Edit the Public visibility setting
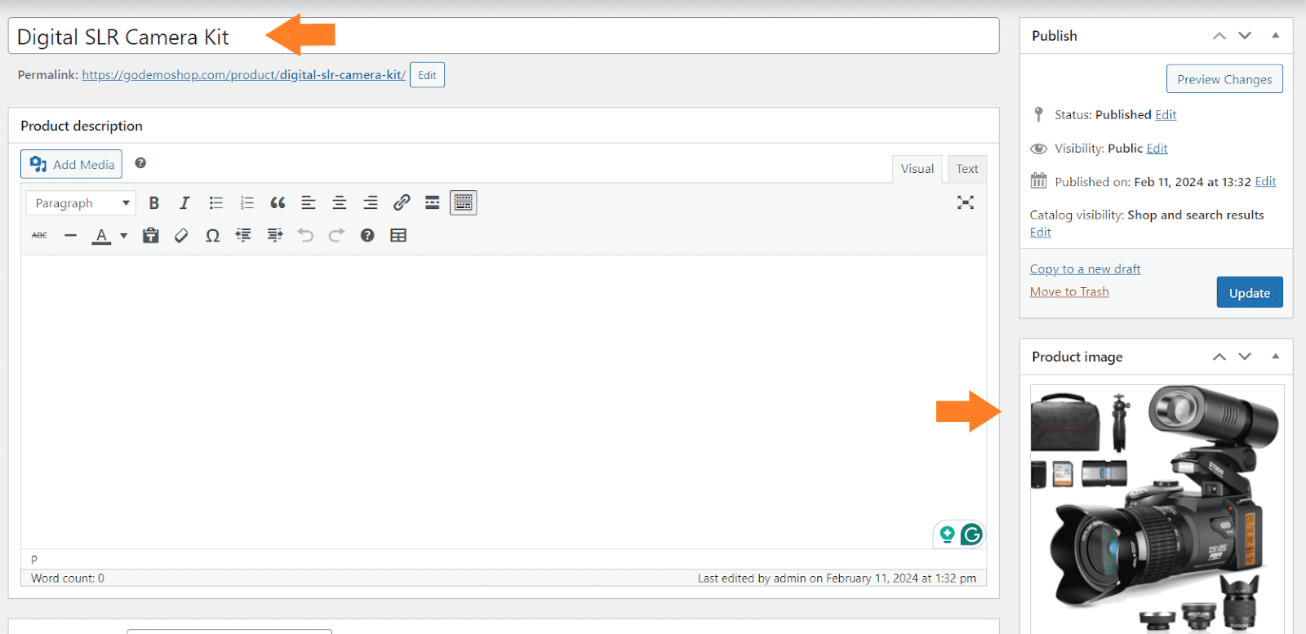Viewport: 1306px width, 634px height. 1157,148
